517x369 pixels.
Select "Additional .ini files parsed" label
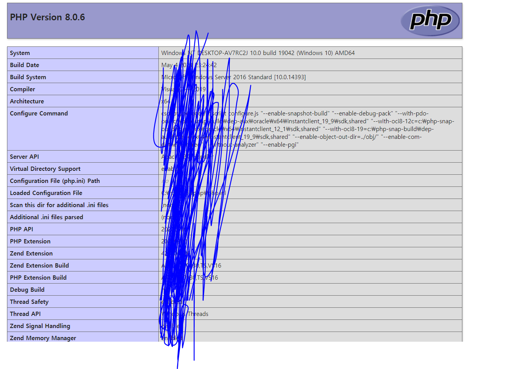tap(46, 217)
